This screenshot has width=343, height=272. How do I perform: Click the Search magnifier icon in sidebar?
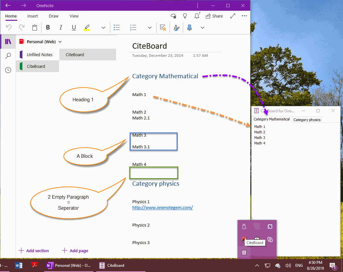[8, 56]
